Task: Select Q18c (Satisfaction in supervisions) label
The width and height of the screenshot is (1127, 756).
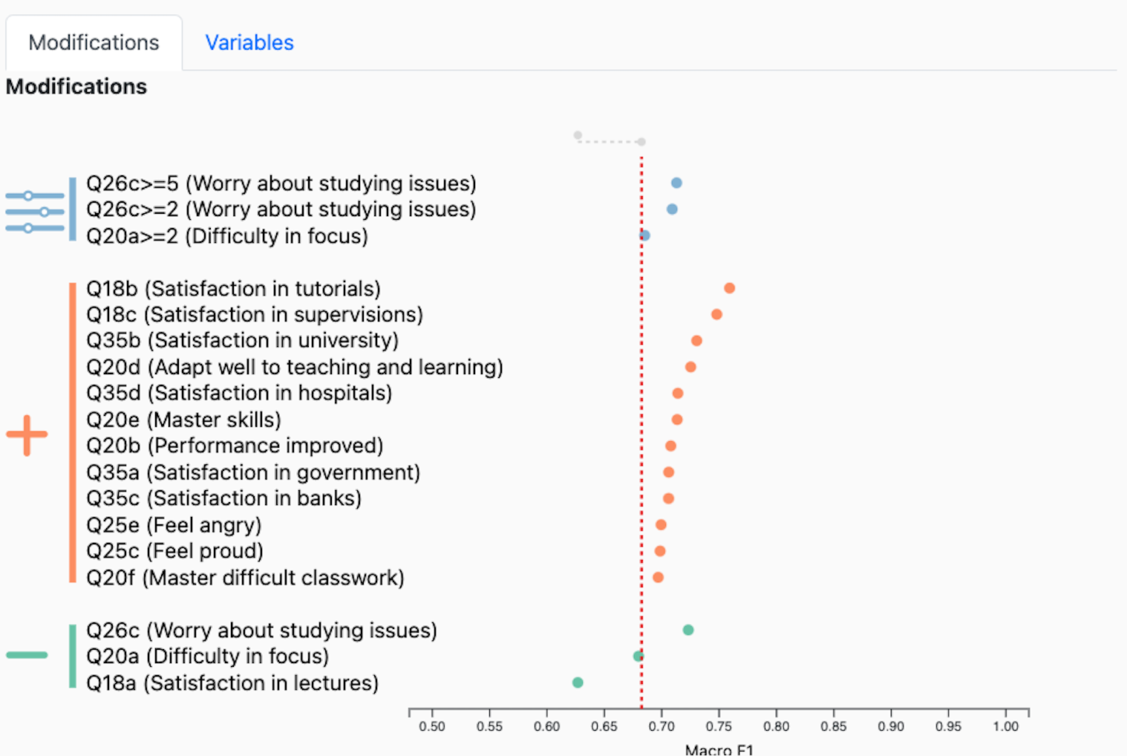Action: click(255, 315)
